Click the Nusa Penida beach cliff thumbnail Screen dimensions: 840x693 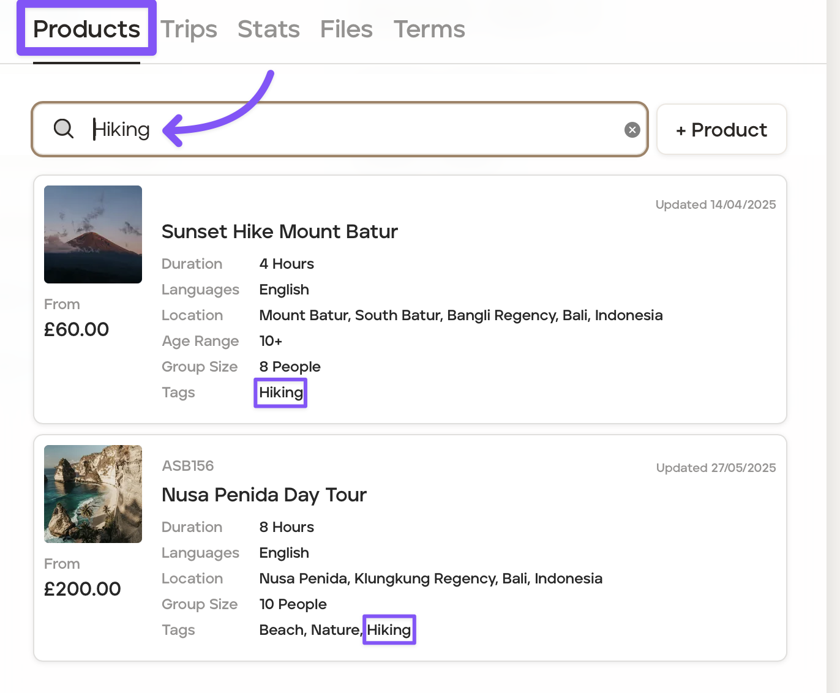point(93,494)
